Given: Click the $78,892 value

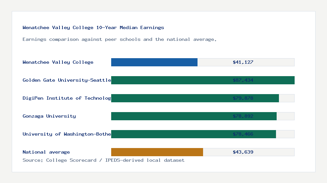Looking at the screenshot, I should 243,116.
